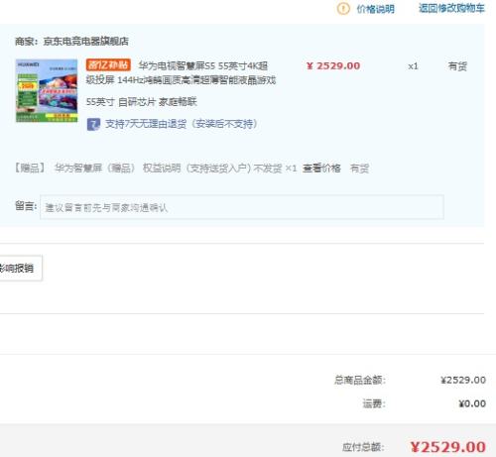Open the Huawei TV product thumbnail
This screenshot has width=496, height=457.
pyautogui.click(x=47, y=90)
